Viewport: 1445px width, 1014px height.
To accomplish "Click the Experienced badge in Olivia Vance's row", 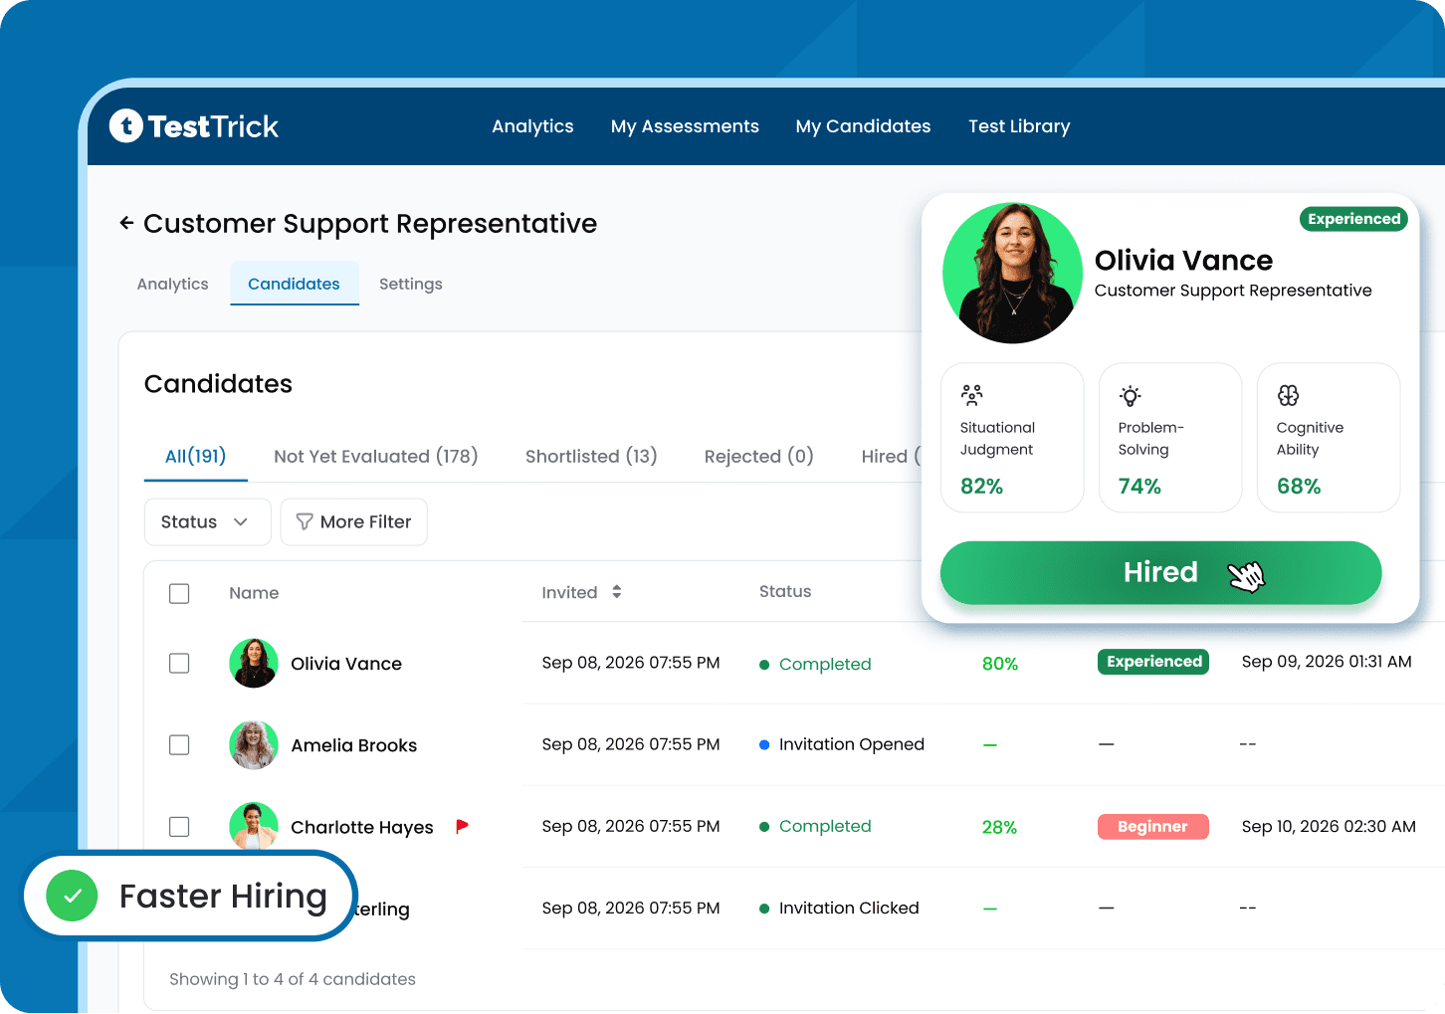I will 1153,662.
